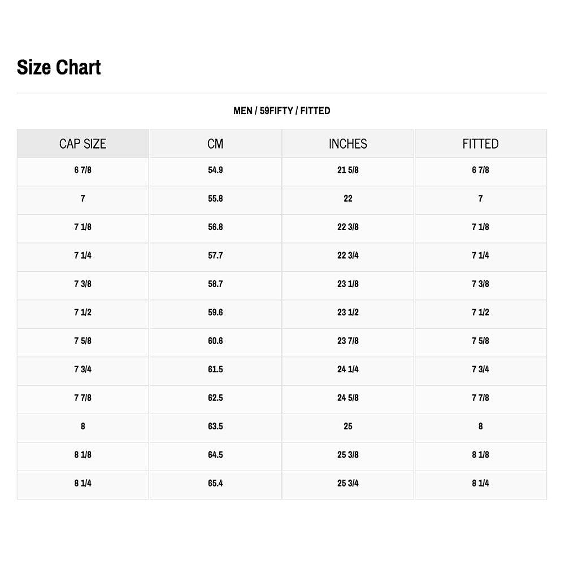Click the 21 5/8 inches cell
The image size is (565, 565).
347,170
